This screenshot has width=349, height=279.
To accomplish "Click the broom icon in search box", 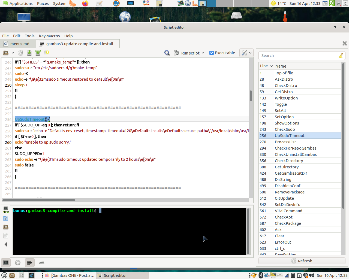I will [x=341, y=56].
